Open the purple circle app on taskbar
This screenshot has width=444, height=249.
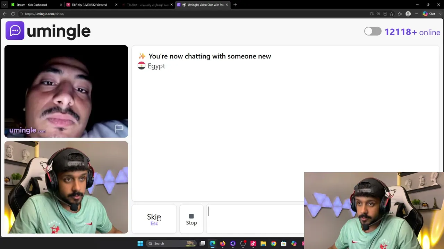[x=233, y=243]
